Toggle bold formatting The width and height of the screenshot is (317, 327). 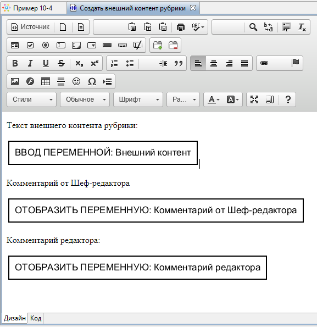pyautogui.click(x=15, y=63)
